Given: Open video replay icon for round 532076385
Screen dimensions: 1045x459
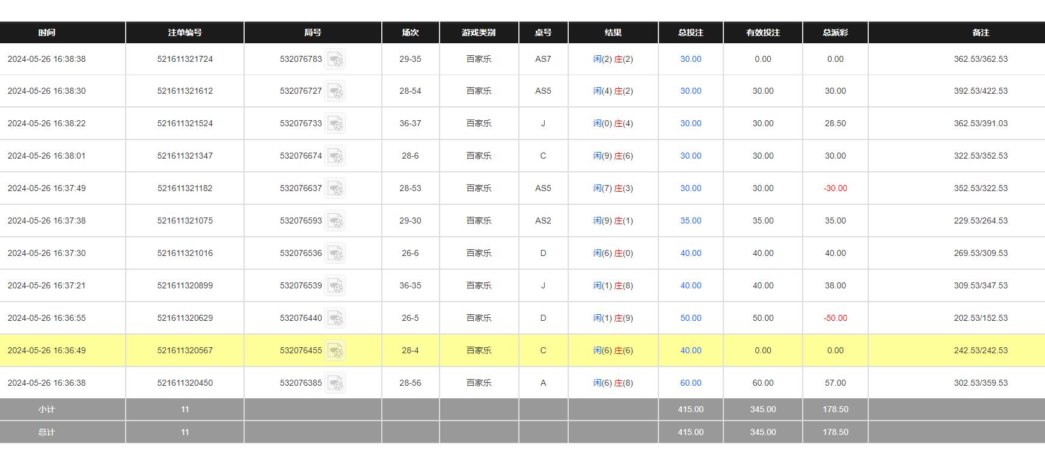Looking at the screenshot, I should (x=336, y=383).
